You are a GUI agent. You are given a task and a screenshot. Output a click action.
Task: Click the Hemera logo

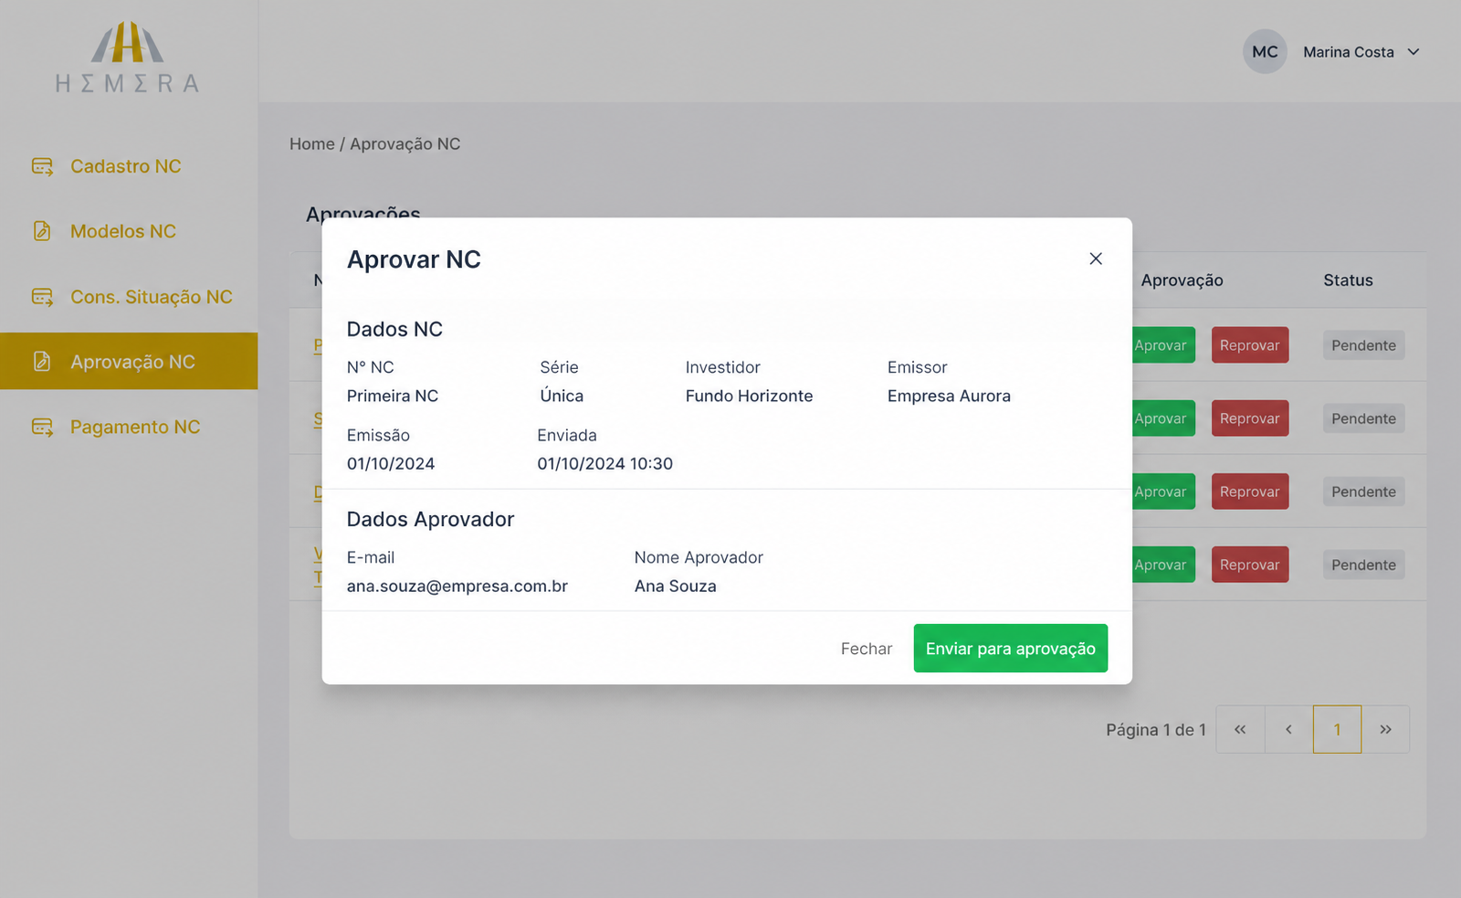128,57
